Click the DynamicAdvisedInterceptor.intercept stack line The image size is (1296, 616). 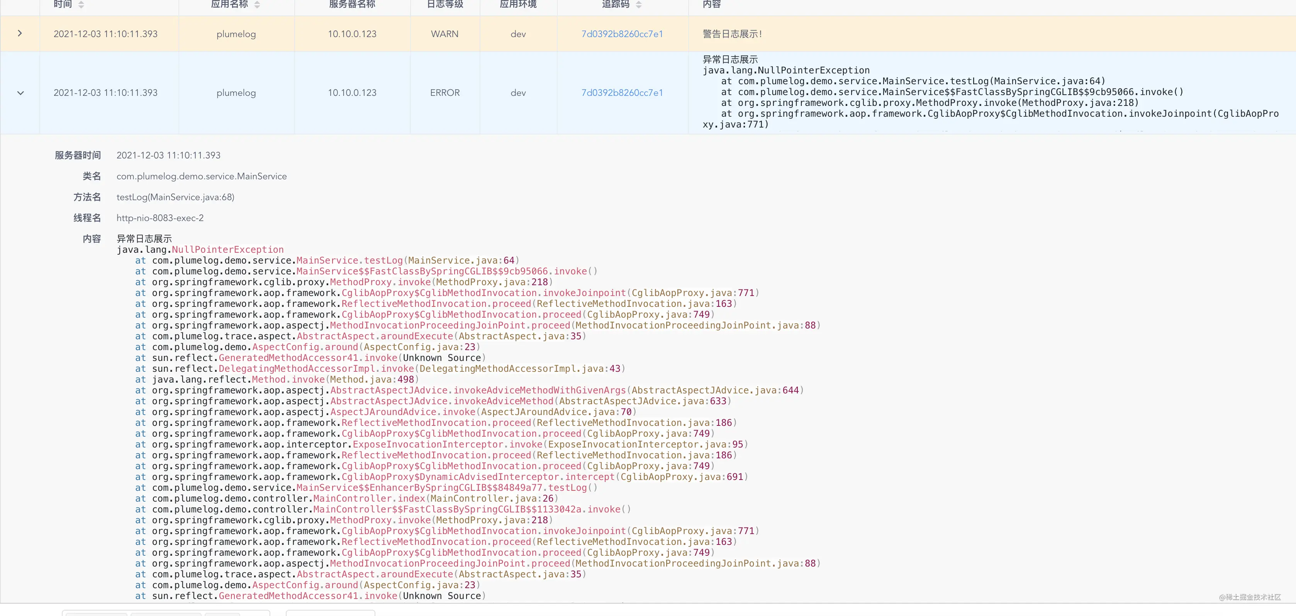coord(442,476)
